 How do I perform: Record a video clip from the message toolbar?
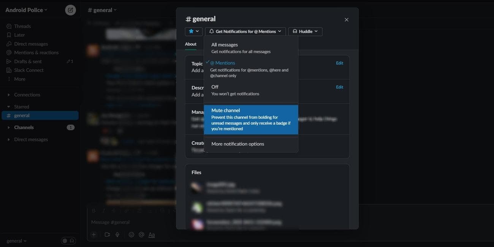[107, 234]
